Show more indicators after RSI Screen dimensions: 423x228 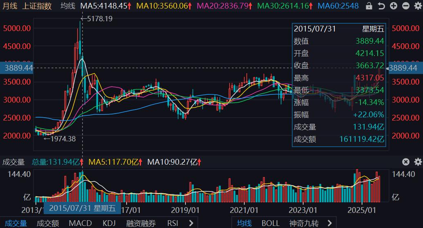[191, 223]
